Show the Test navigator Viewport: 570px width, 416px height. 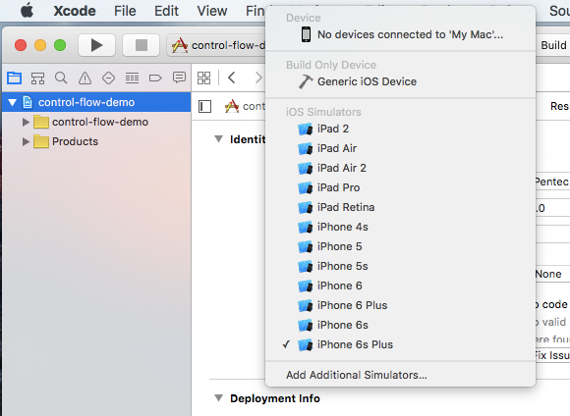[108, 78]
